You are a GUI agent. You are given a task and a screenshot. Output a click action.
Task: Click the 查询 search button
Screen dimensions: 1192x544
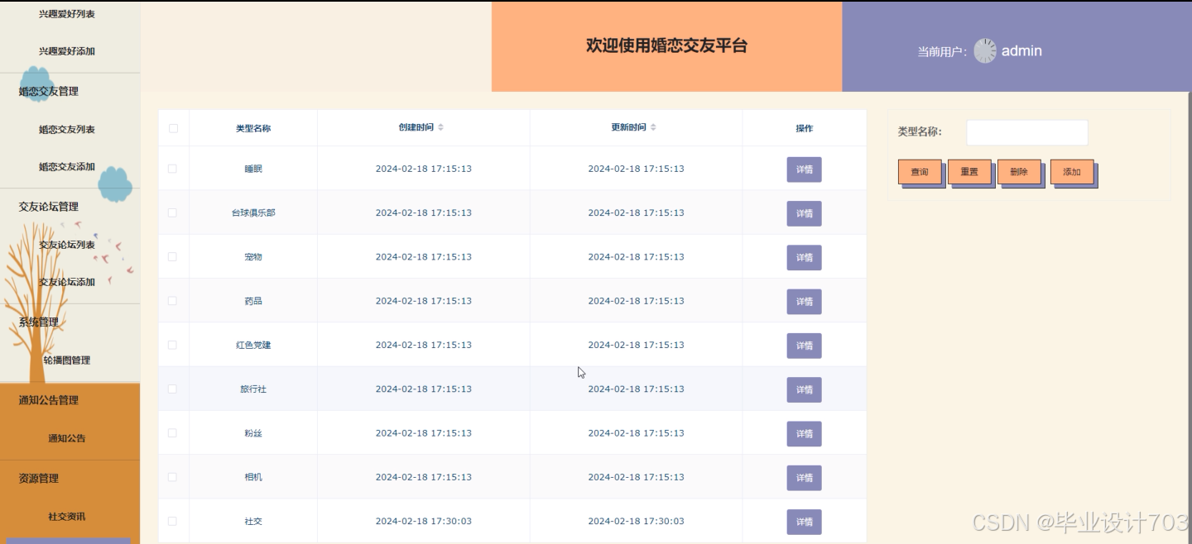click(x=920, y=172)
